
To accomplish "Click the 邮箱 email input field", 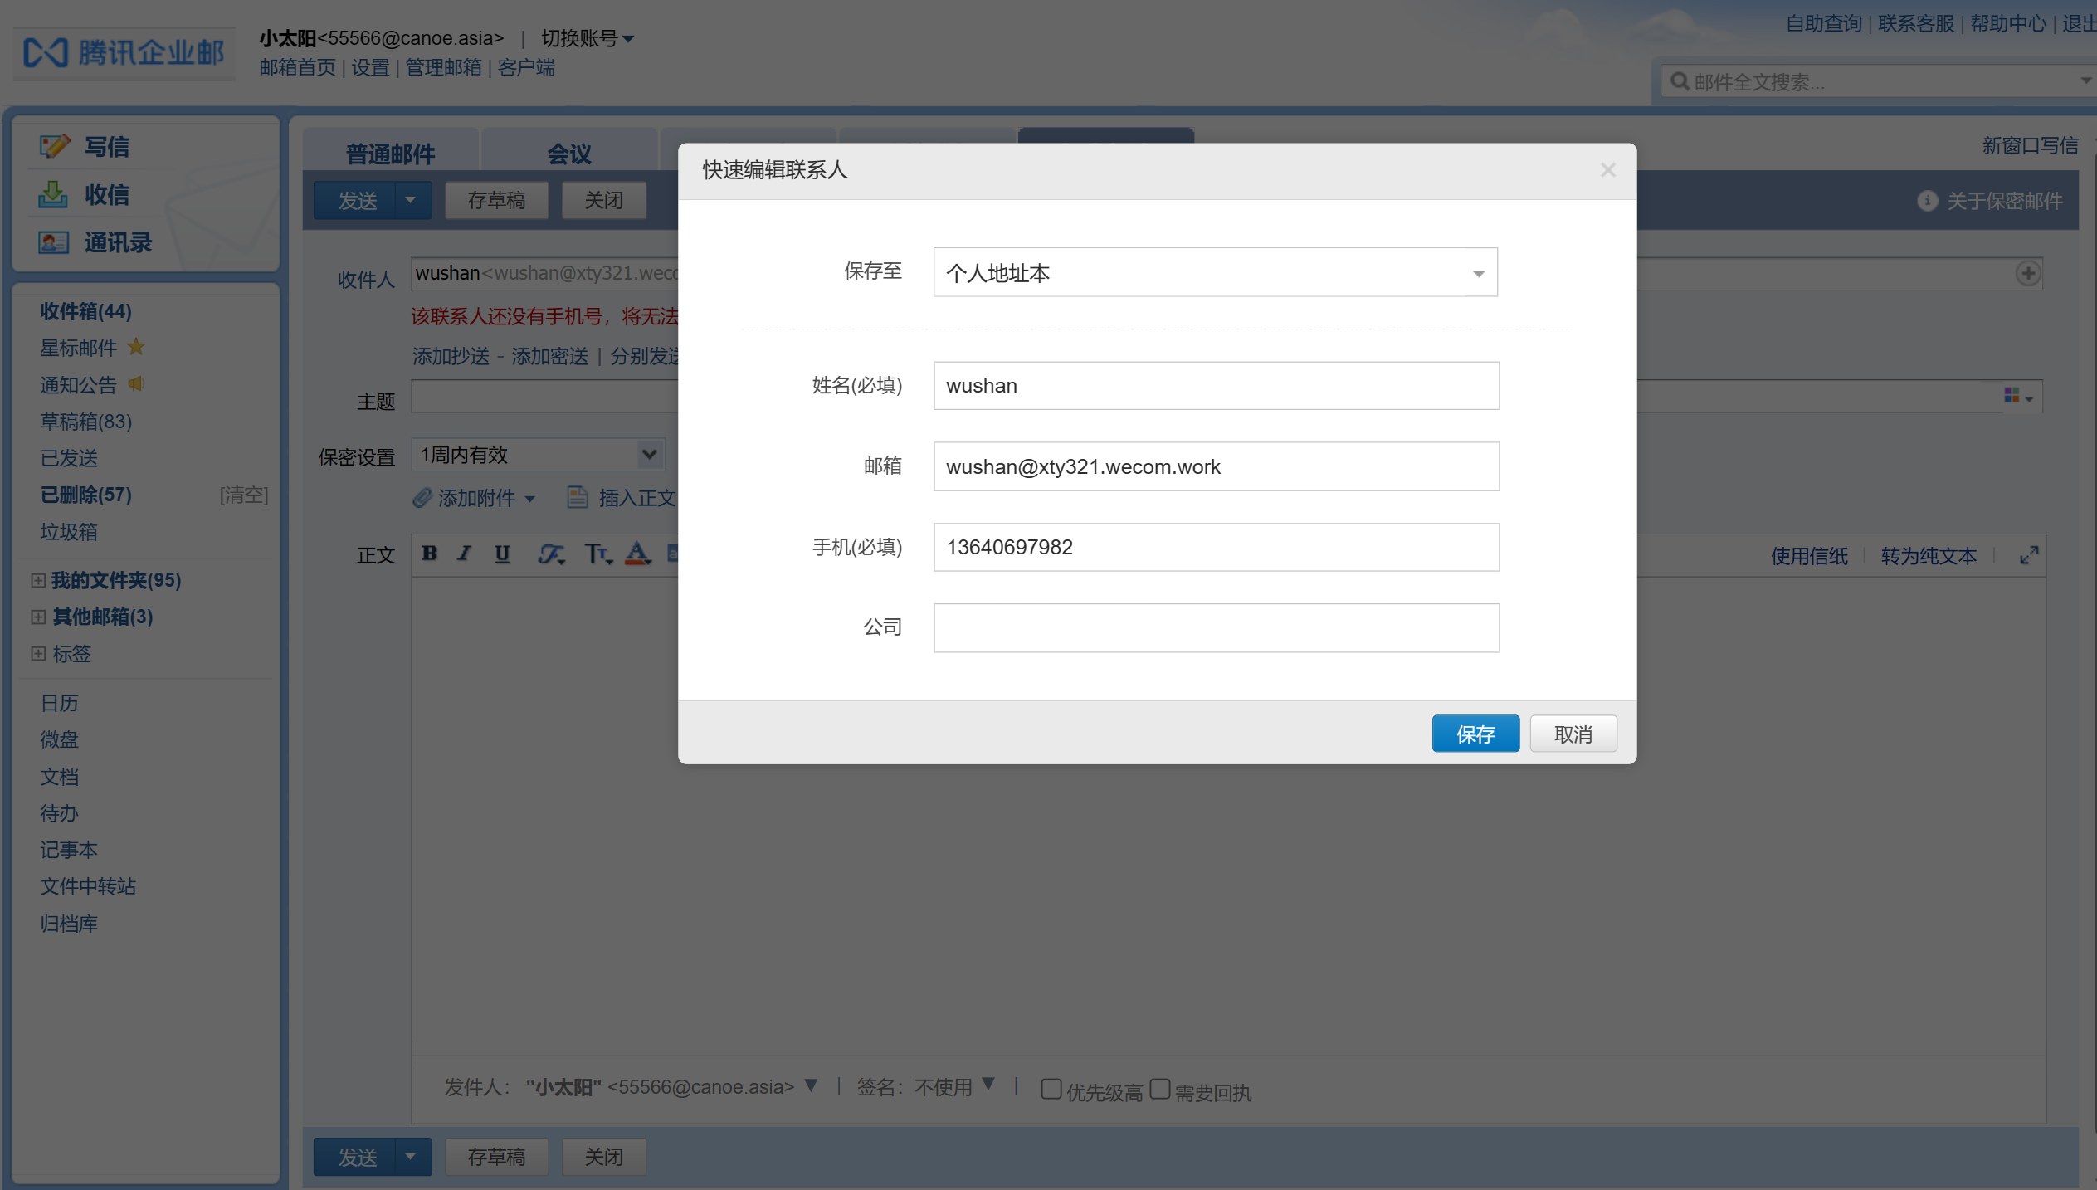I will (1216, 466).
